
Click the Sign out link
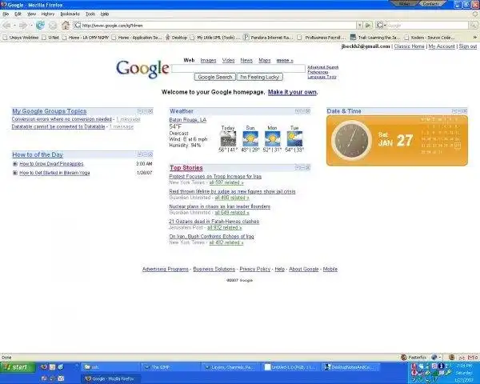click(468, 46)
